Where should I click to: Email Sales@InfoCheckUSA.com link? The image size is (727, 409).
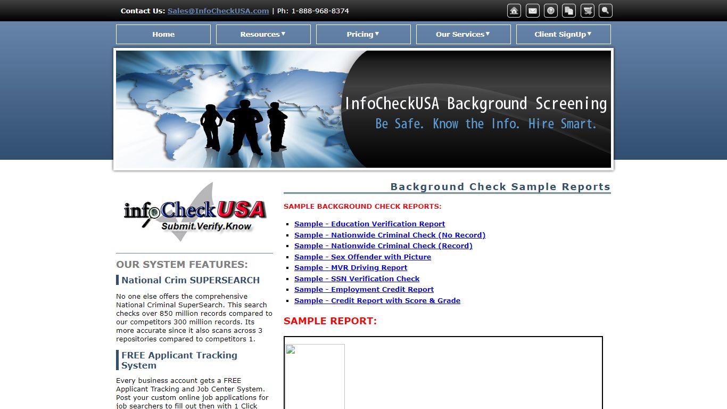[218, 11]
